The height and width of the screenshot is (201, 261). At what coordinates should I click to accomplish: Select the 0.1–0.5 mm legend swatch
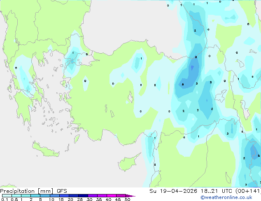click(7, 196)
